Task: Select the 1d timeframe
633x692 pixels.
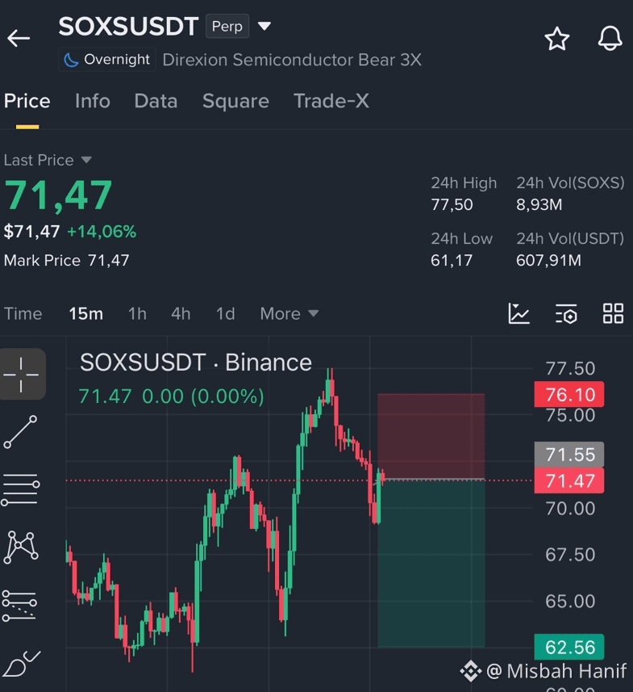Action: tap(225, 314)
